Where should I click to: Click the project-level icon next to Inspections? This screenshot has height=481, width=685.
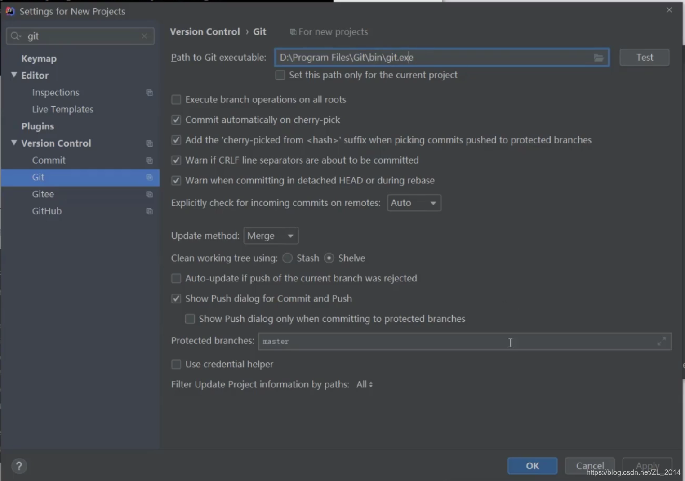tap(149, 93)
